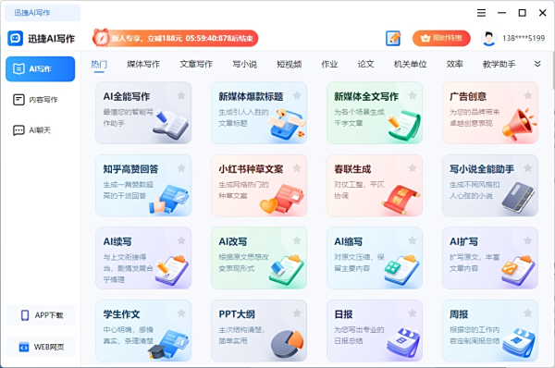Viewport: 555px width, 368px height.
Task: Toggle the PPT大纲 card star
Action: (297, 313)
